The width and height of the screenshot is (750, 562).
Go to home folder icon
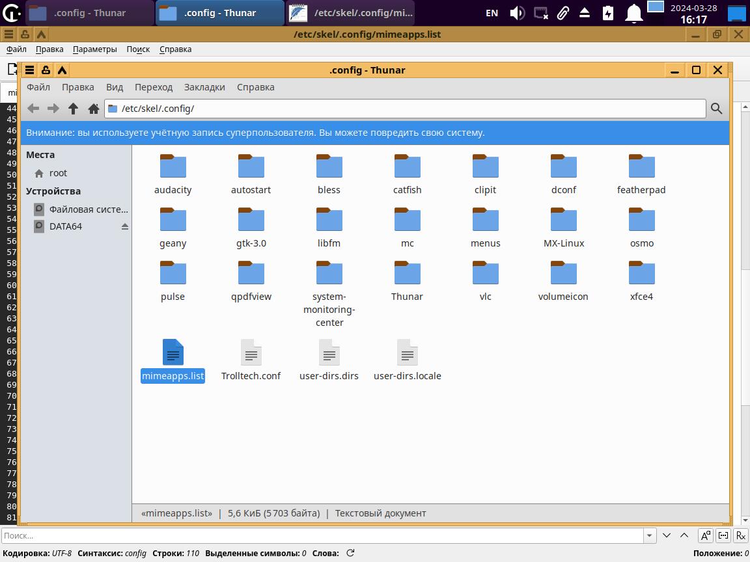click(x=94, y=109)
